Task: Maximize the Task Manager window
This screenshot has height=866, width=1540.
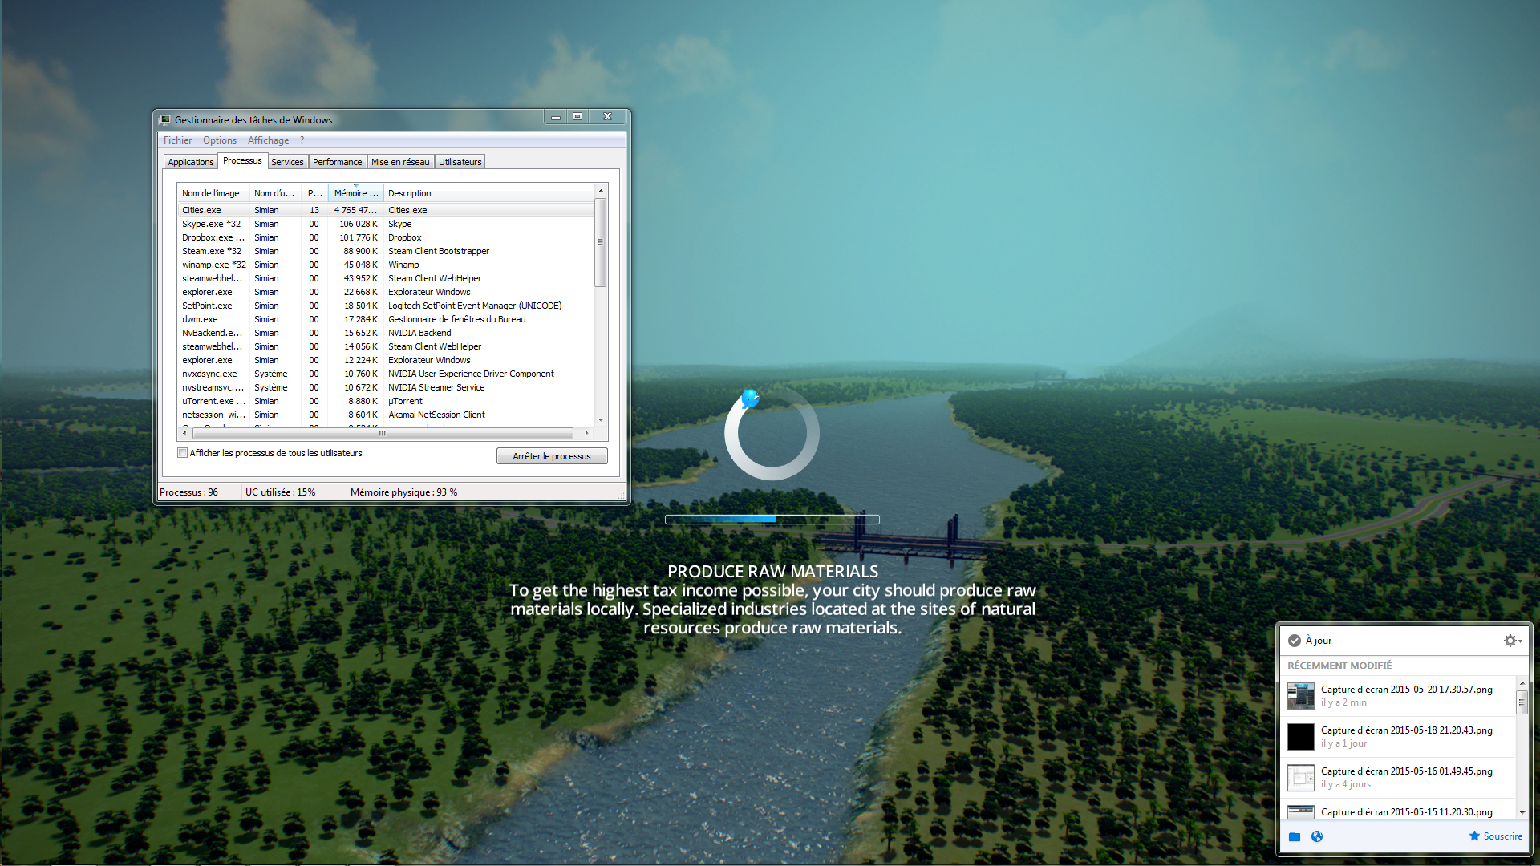Action: [x=577, y=117]
